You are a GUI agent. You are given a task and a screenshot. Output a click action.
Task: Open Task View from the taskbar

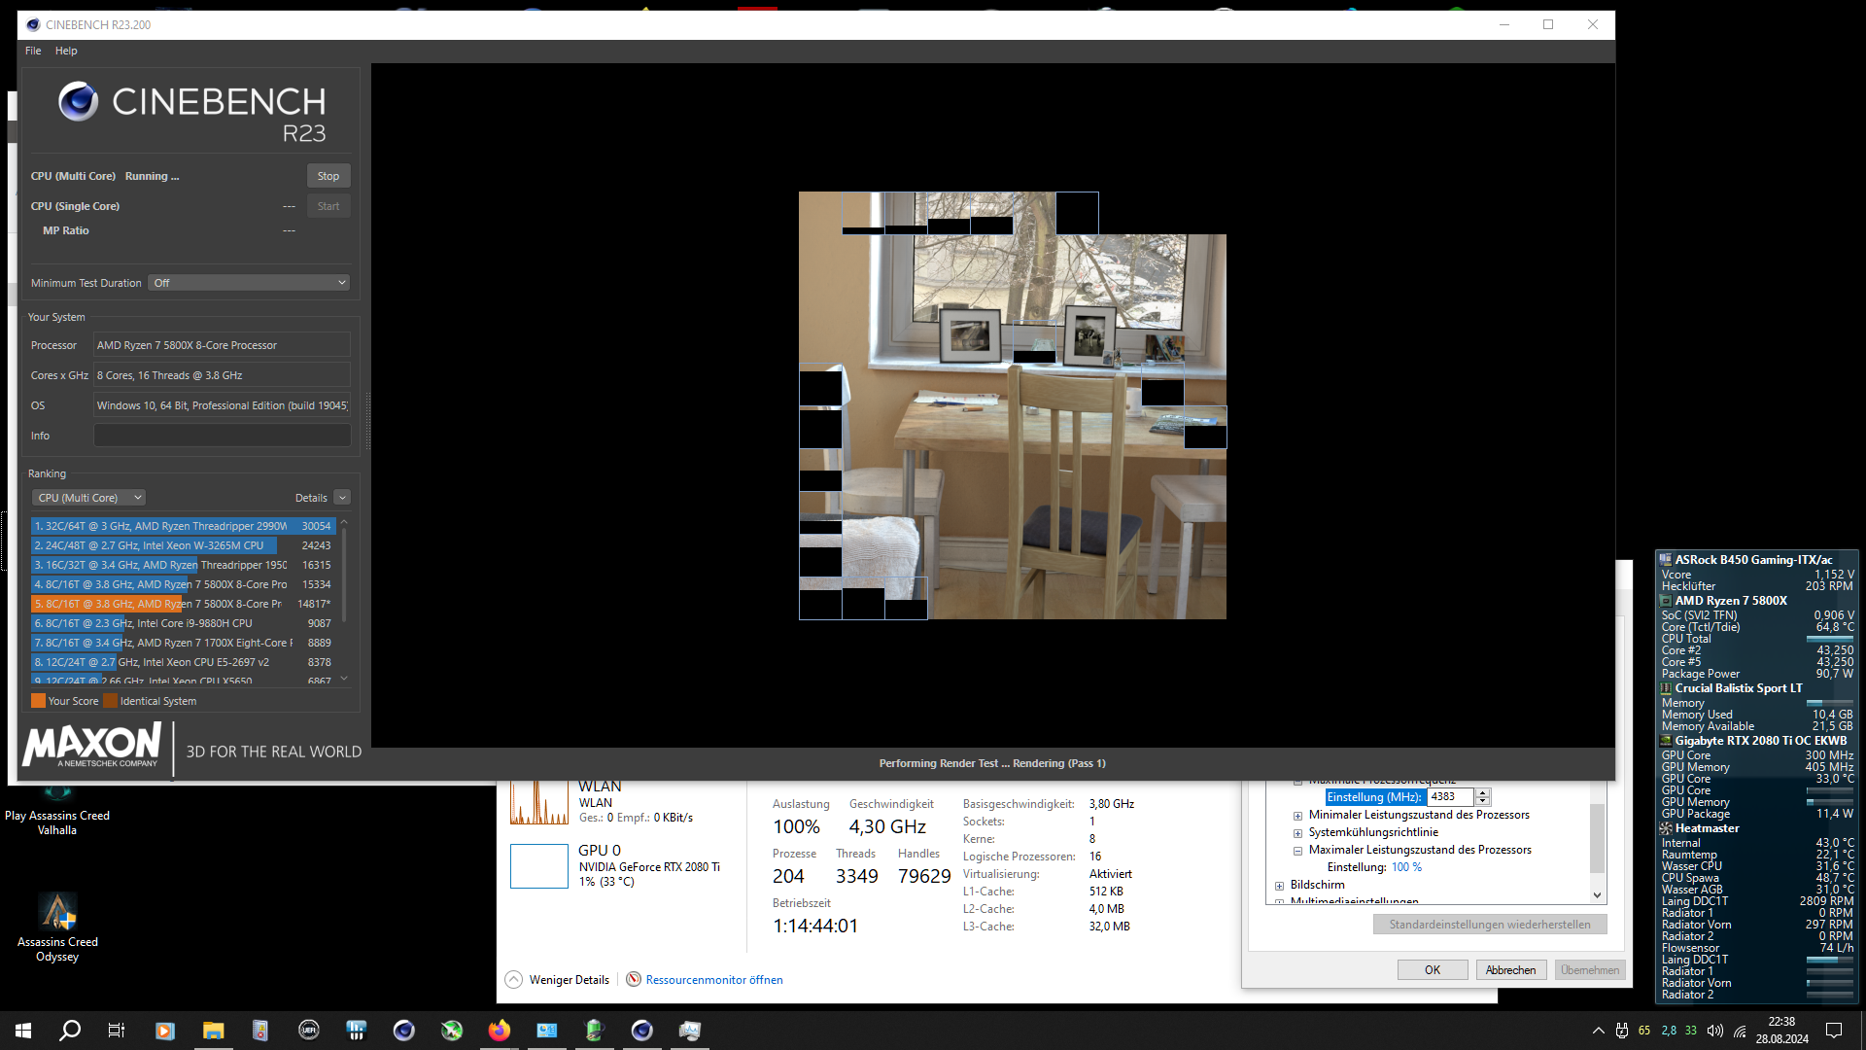[x=117, y=1031]
